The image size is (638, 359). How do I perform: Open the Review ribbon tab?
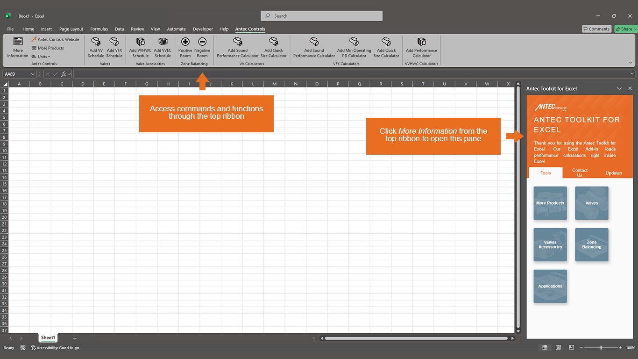pyautogui.click(x=137, y=29)
